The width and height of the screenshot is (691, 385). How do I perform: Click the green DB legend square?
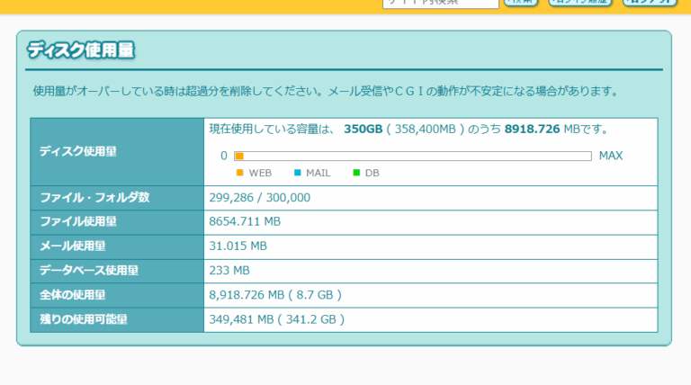pos(356,172)
